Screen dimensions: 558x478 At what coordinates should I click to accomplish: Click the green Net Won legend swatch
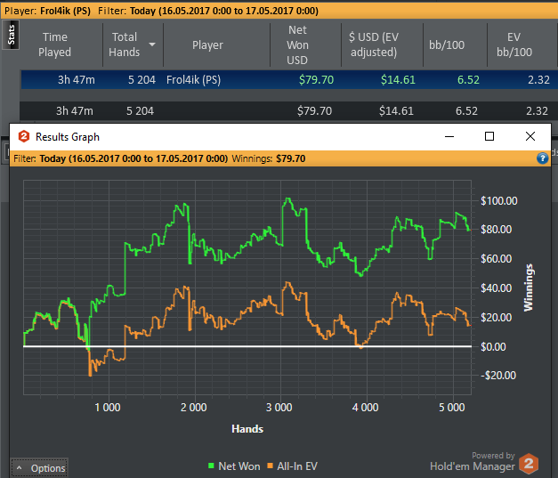[x=211, y=466]
